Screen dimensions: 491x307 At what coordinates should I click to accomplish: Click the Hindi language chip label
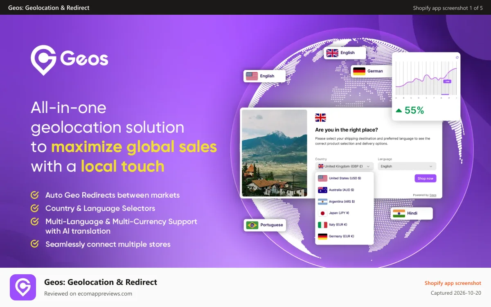pos(412,213)
